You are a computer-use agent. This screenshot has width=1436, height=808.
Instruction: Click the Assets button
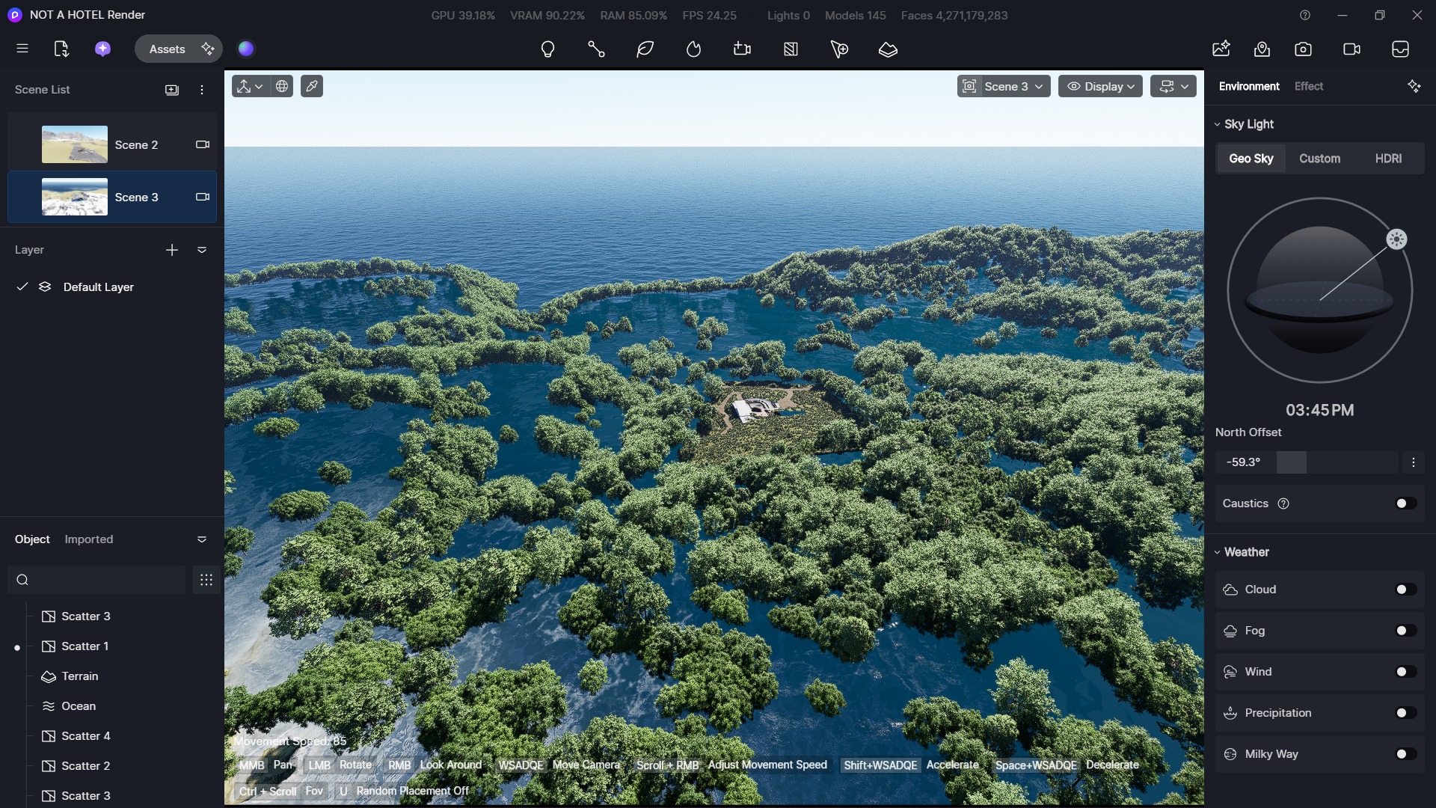click(x=167, y=49)
